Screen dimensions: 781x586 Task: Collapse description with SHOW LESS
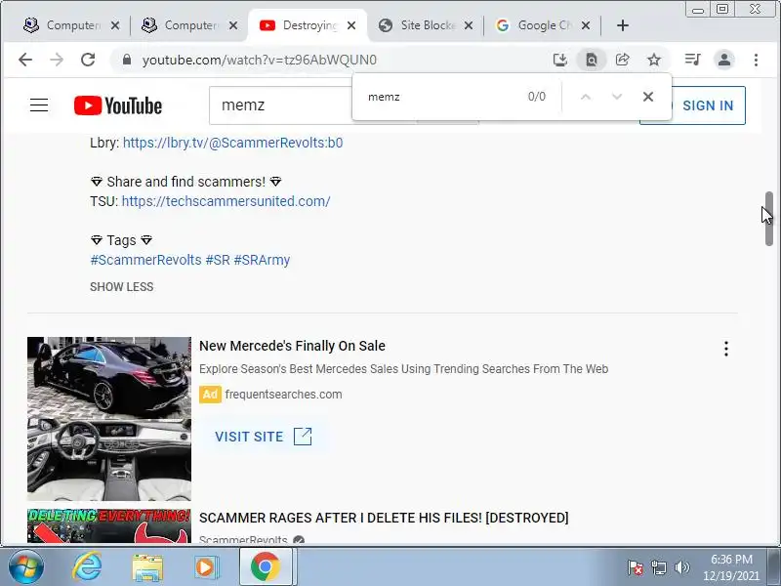(x=121, y=287)
